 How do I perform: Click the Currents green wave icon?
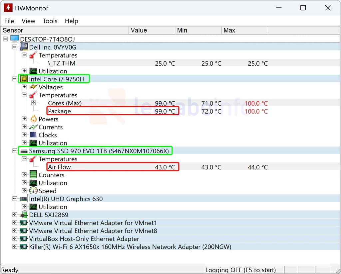click(x=33, y=127)
